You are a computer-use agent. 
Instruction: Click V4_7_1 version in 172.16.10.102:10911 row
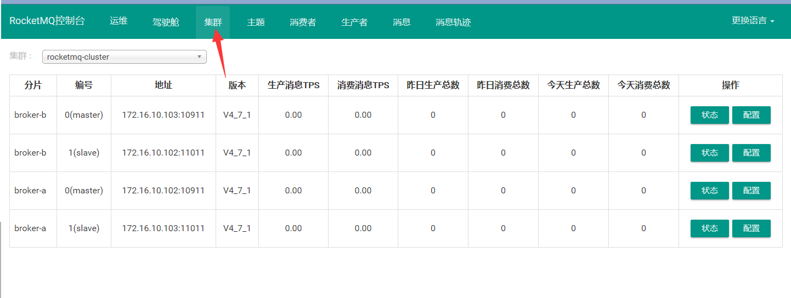point(237,191)
